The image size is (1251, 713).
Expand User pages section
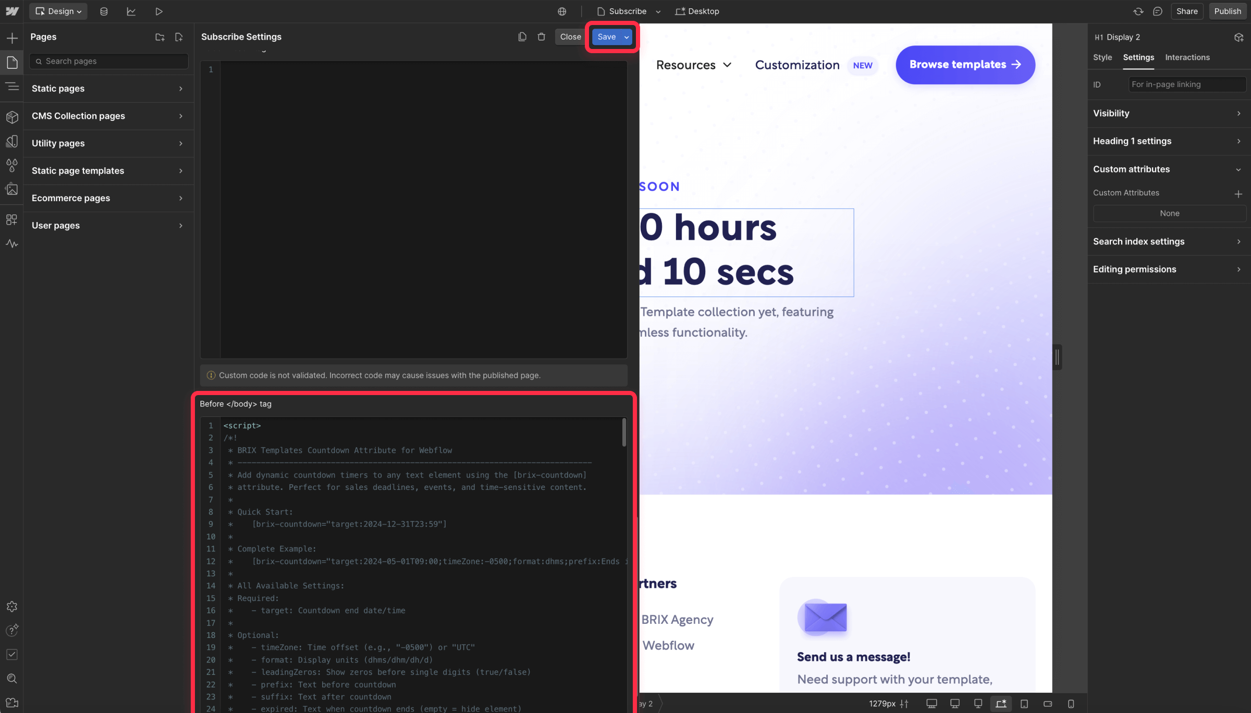[108, 225]
